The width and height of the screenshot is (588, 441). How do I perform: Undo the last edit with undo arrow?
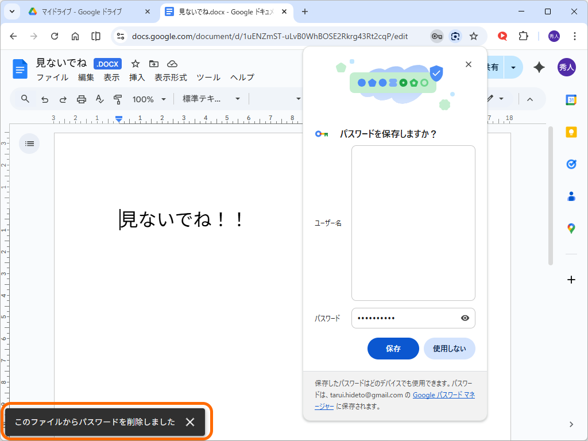click(45, 99)
